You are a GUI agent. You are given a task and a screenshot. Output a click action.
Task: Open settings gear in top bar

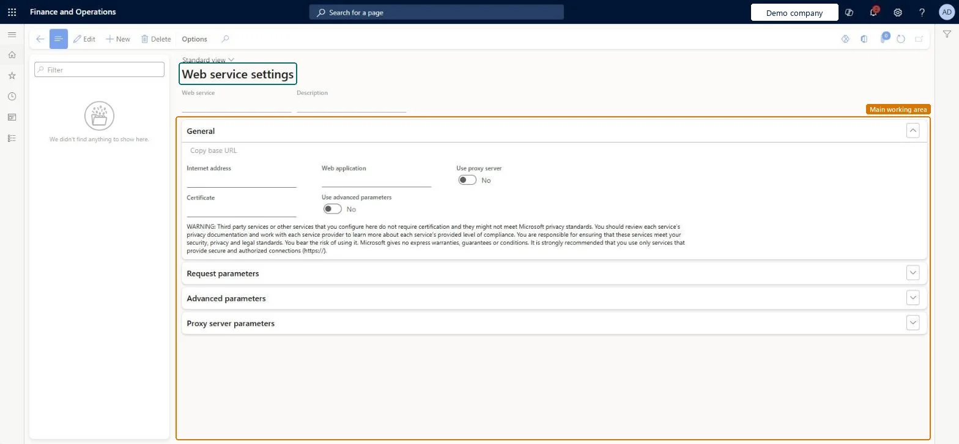(x=898, y=12)
